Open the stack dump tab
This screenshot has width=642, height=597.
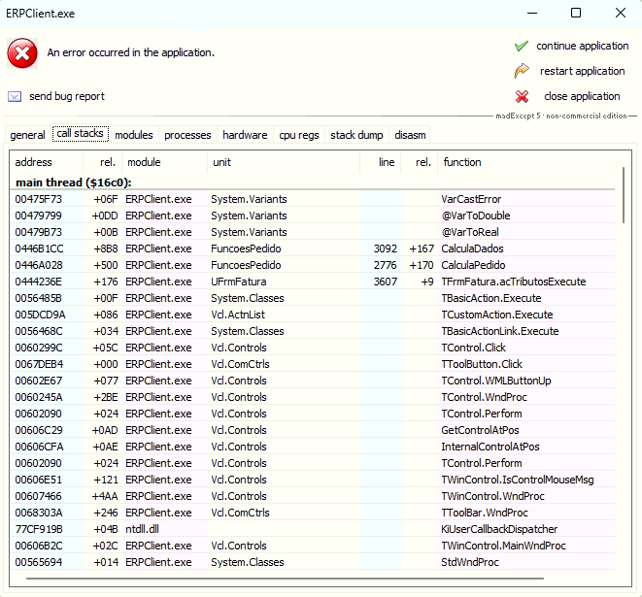pos(356,135)
